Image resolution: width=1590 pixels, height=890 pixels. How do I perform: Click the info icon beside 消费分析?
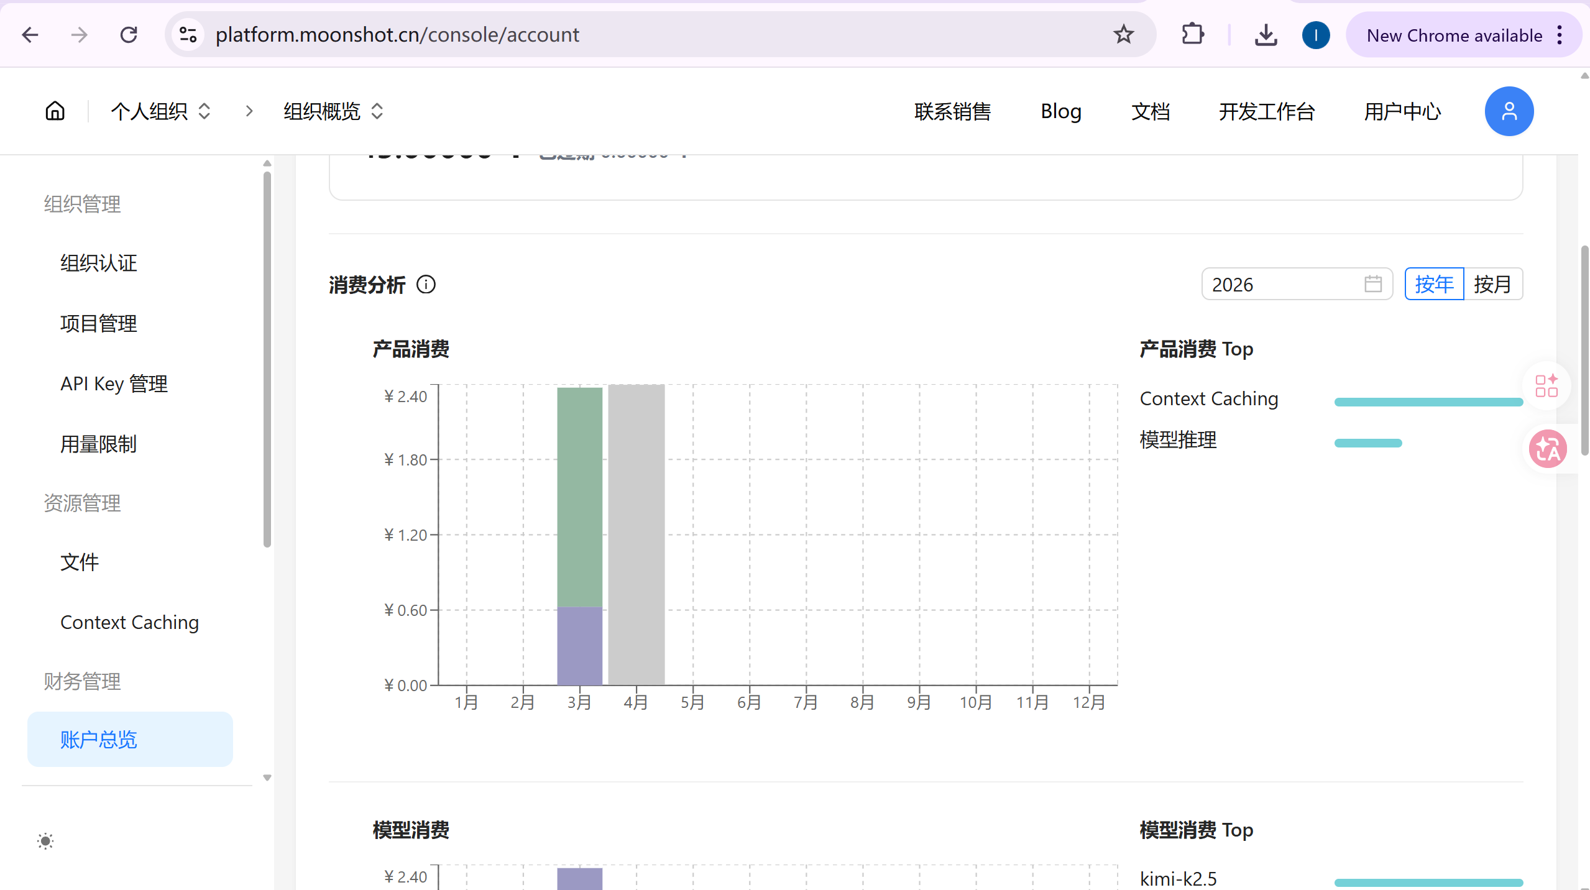tap(426, 285)
